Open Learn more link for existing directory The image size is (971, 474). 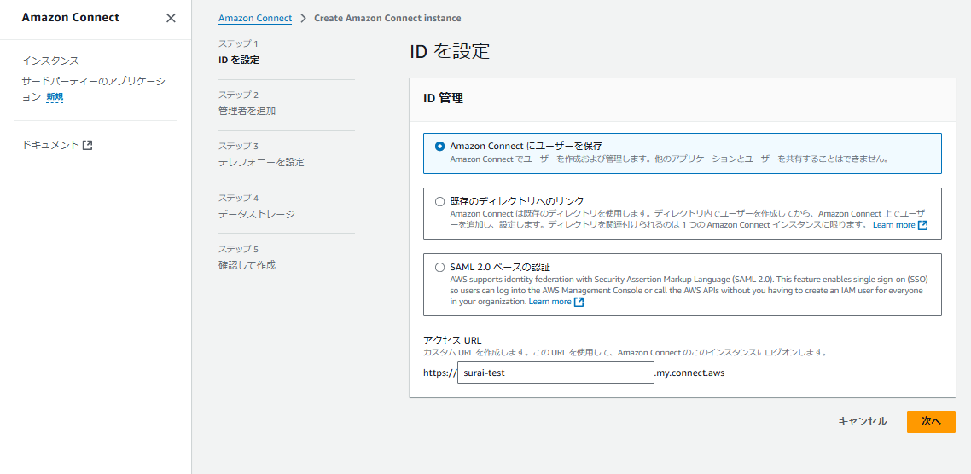893,224
